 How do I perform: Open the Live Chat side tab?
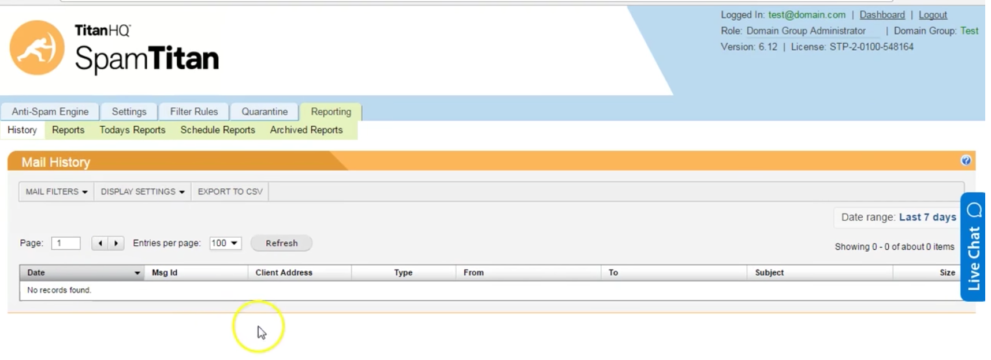click(x=973, y=246)
